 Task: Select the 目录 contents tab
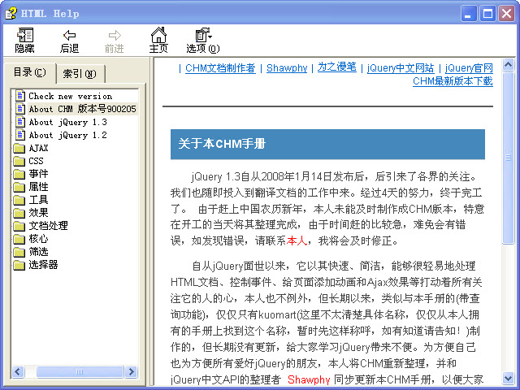tap(29, 72)
